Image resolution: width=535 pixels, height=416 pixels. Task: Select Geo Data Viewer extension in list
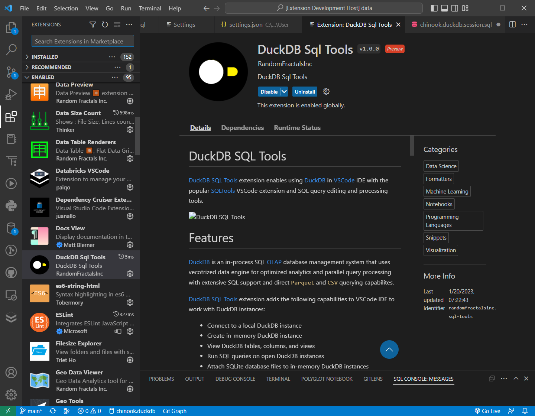pos(81,380)
